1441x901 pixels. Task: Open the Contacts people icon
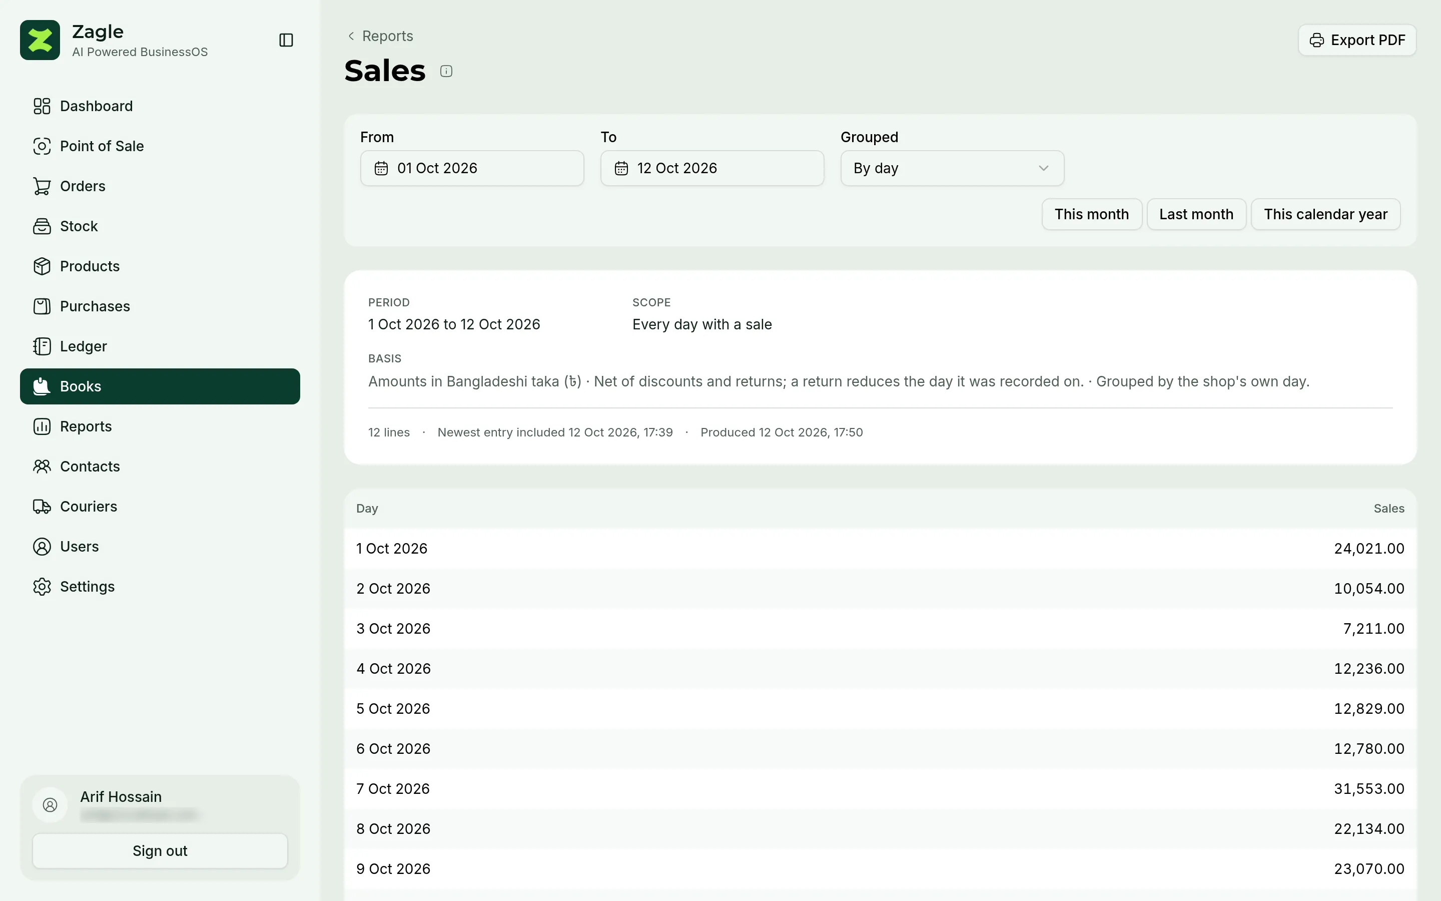pyautogui.click(x=42, y=466)
